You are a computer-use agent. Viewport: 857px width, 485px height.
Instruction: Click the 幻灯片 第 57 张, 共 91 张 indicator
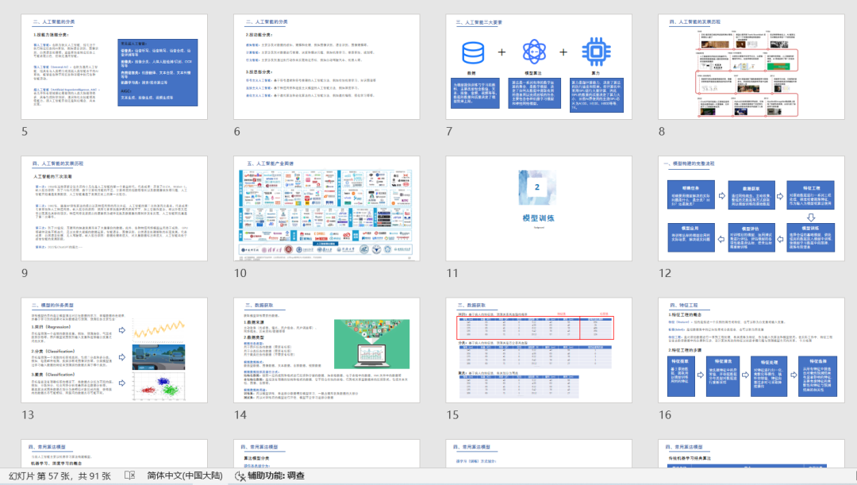(x=60, y=475)
